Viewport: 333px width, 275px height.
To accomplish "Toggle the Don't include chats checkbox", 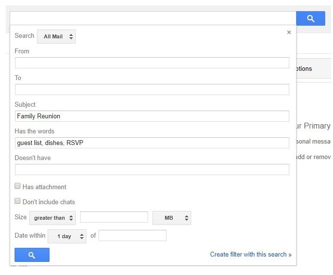I will click(x=17, y=201).
